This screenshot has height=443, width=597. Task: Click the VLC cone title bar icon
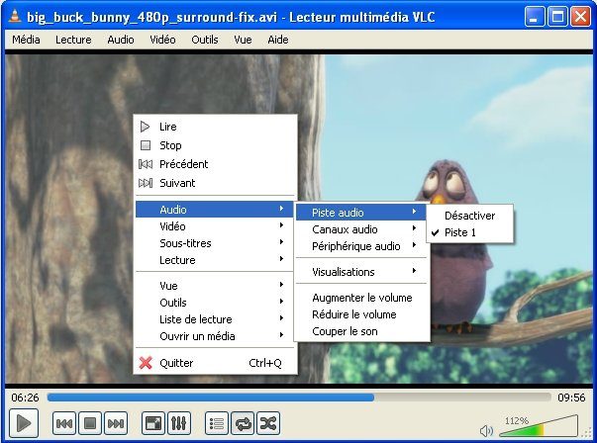pos(15,17)
